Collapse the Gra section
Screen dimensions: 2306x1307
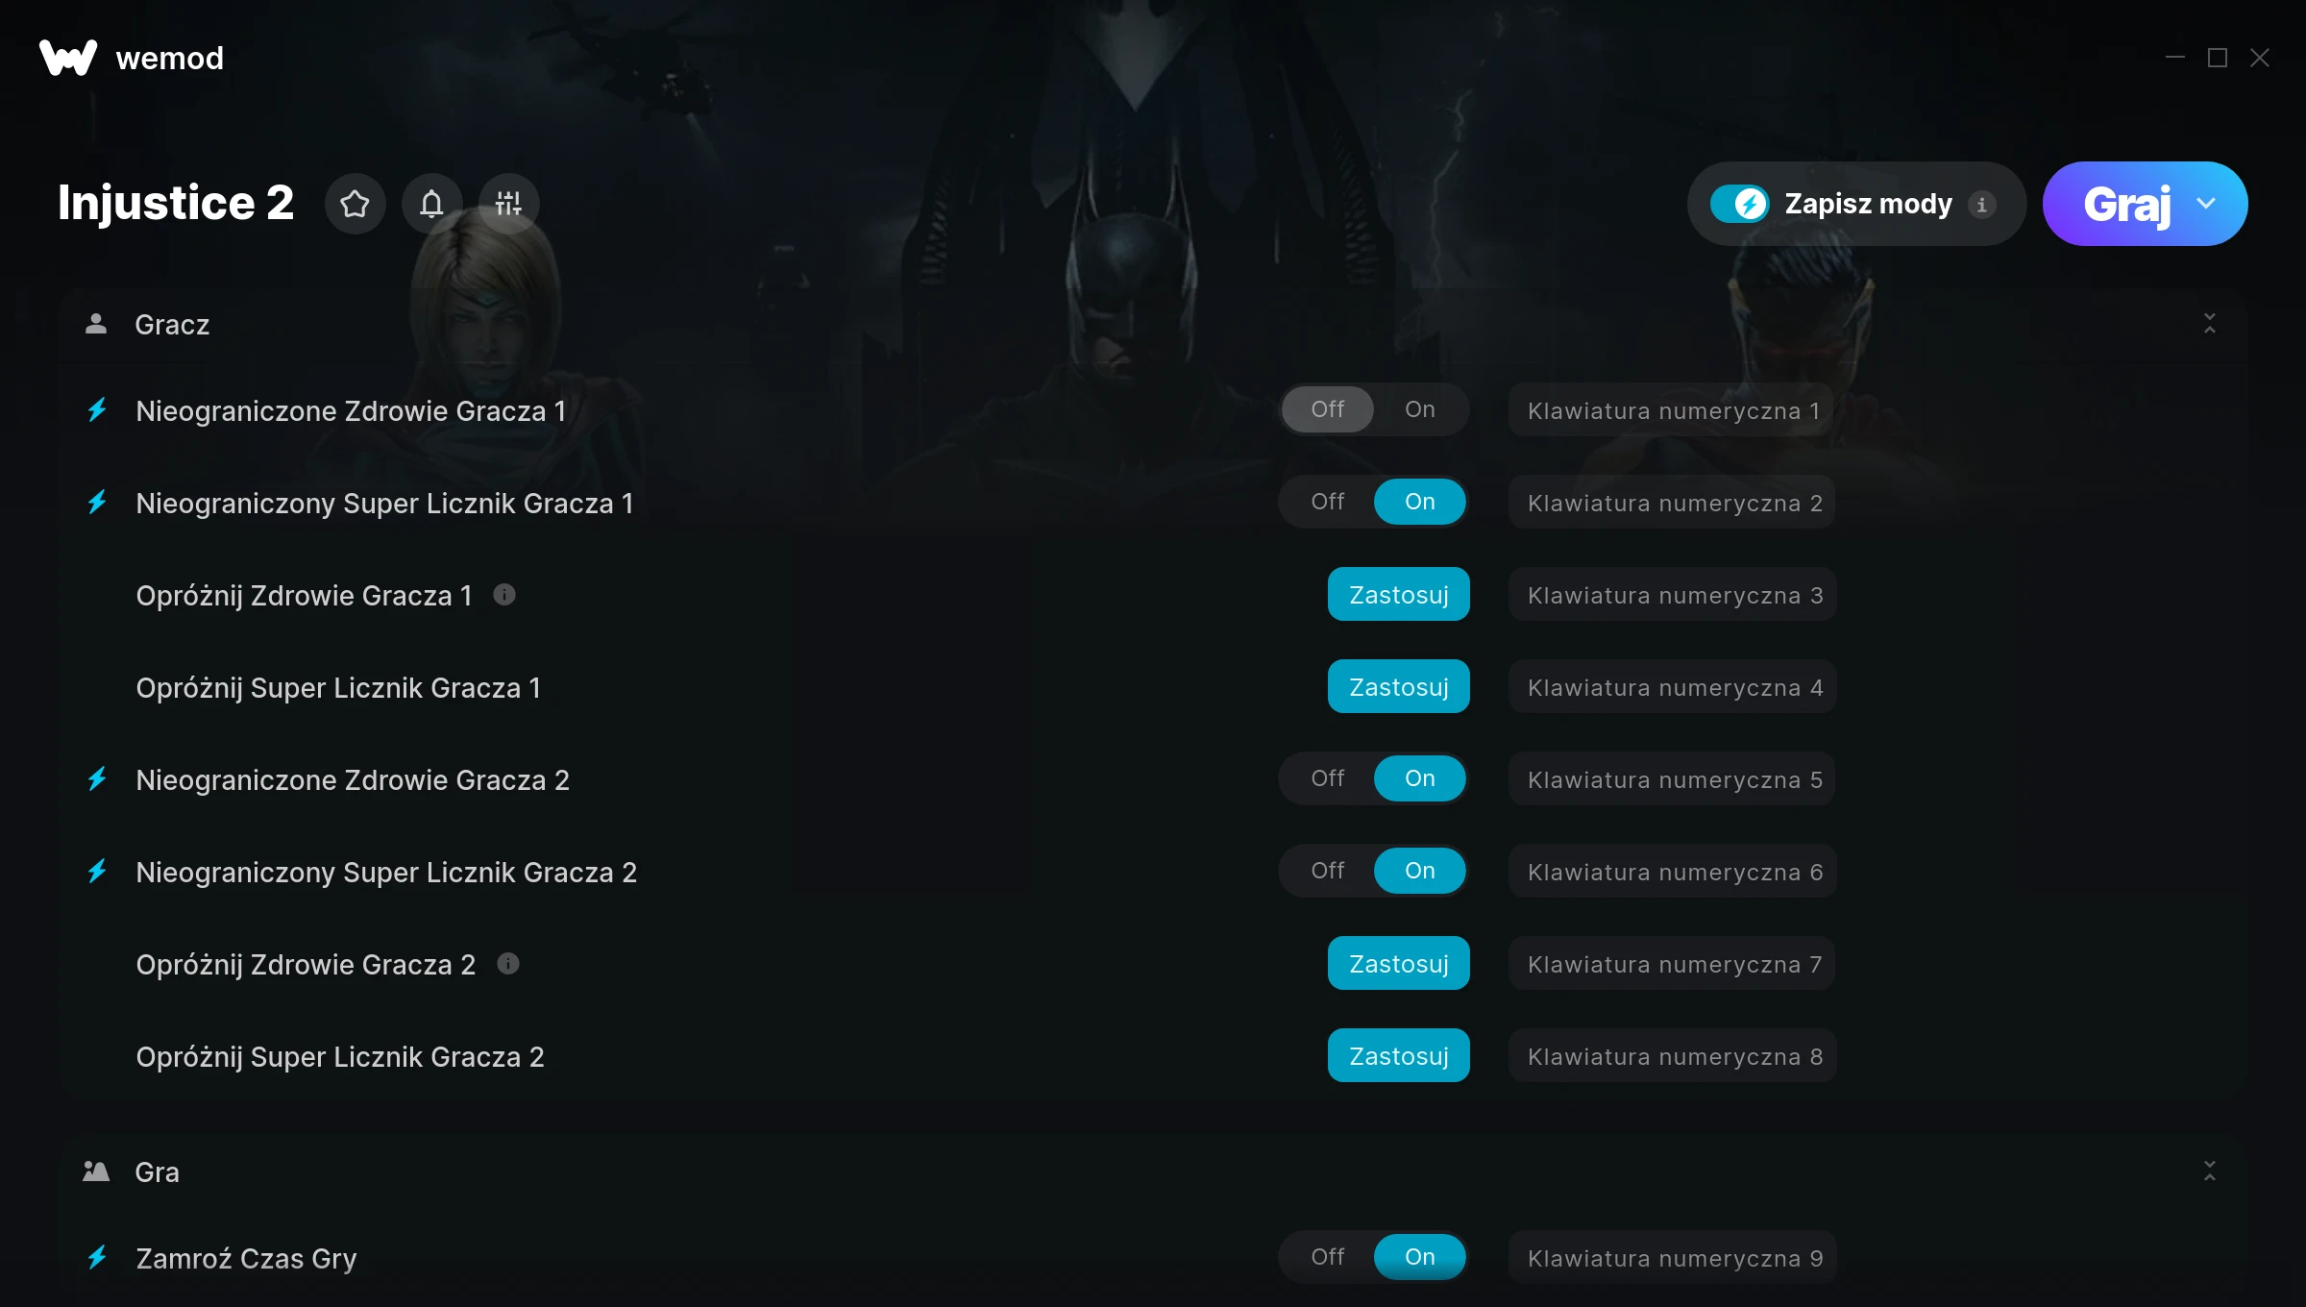point(2209,1171)
